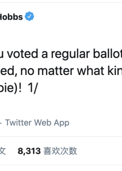Click the blue verified badge icon
The image size is (122, 171).
(29, 16)
